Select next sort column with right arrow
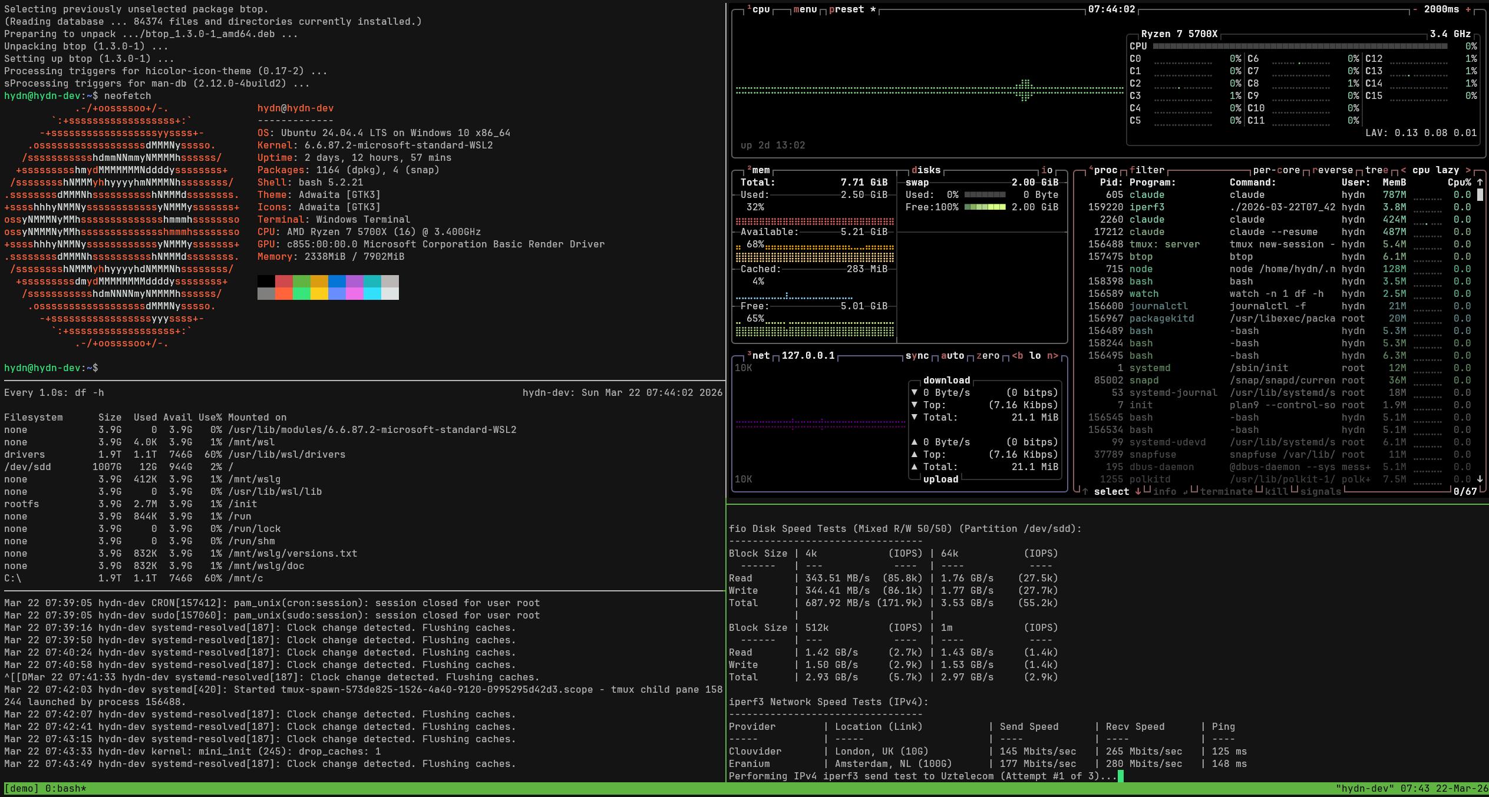 [1468, 170]
